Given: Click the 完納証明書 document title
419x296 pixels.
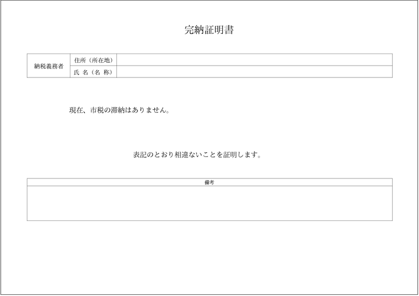Looking at the screenshot, I should (x=210, y=30).
